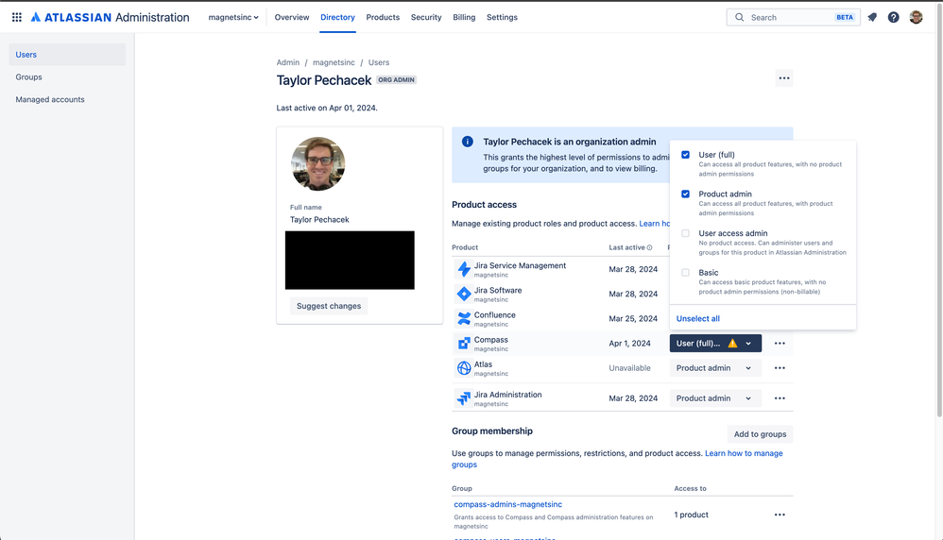The height and width of the screenshot is (540, 943).
Task: Open user page more actions menu
Action: pyautogui.click(x=783, y=78)
